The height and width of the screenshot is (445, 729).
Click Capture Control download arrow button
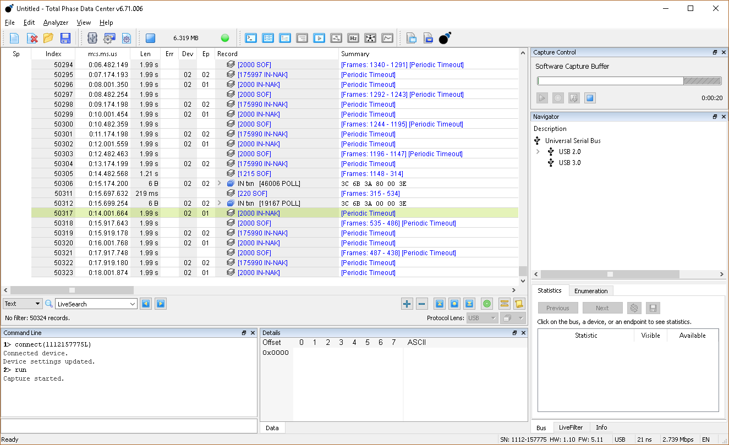[574, 98]
